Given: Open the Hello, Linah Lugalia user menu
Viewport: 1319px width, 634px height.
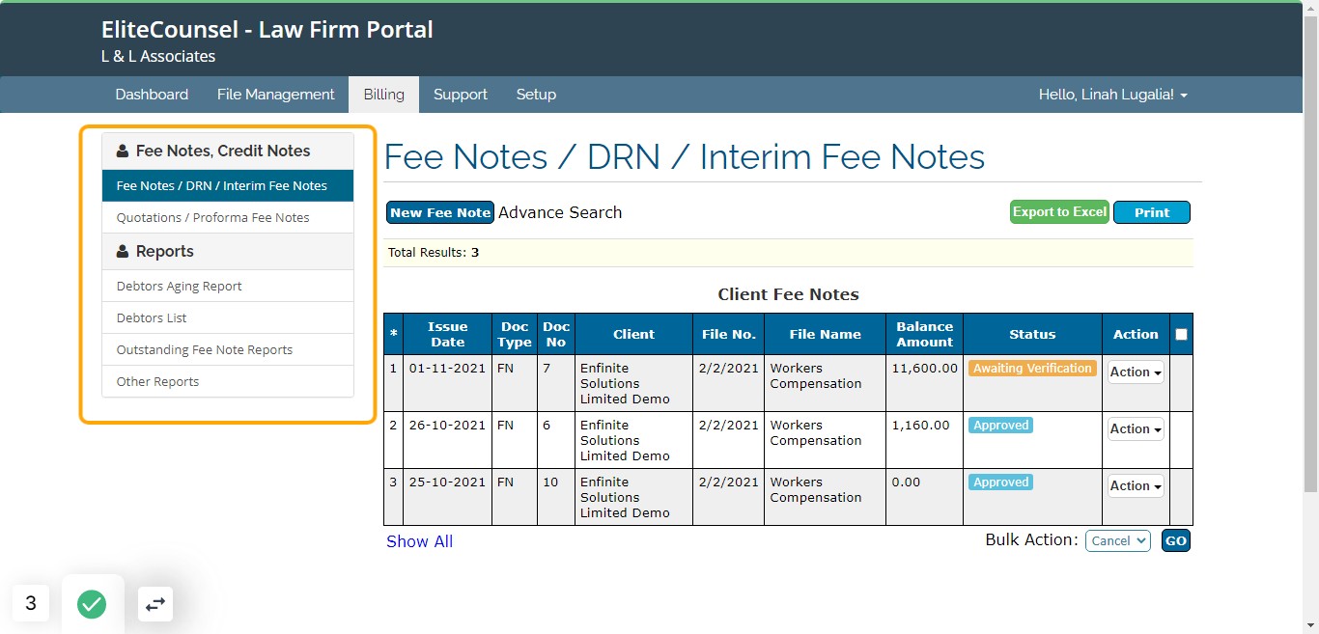Looking at the screenshot, I should point(1112,95).
